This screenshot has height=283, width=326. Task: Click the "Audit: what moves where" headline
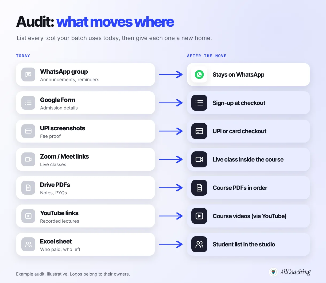coord(95,22)
